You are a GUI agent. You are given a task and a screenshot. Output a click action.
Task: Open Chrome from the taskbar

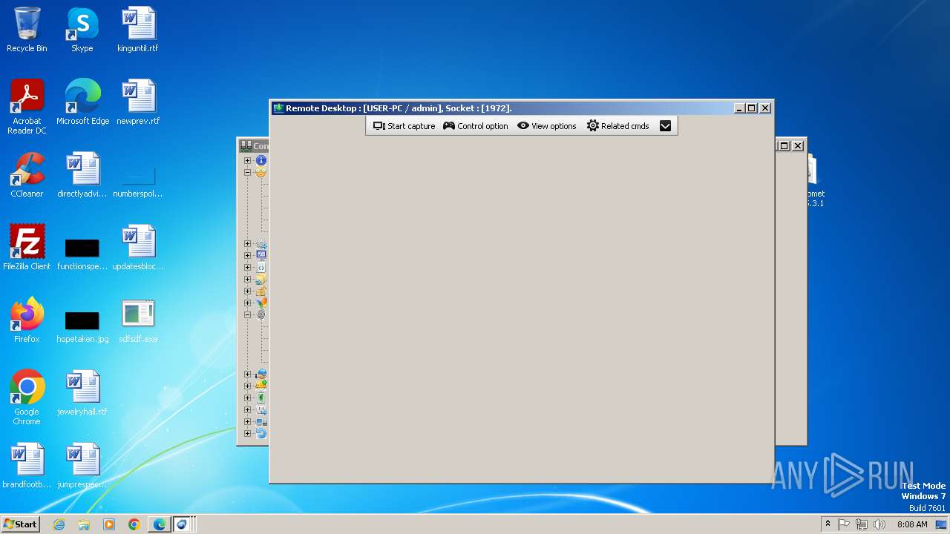(x=134, y=524)
